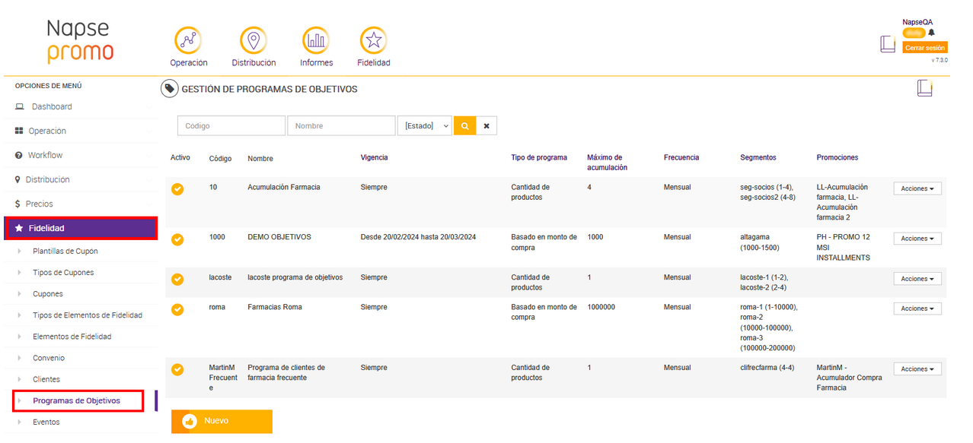
Task: Click the Nuevo button
Action: (222, 421)
